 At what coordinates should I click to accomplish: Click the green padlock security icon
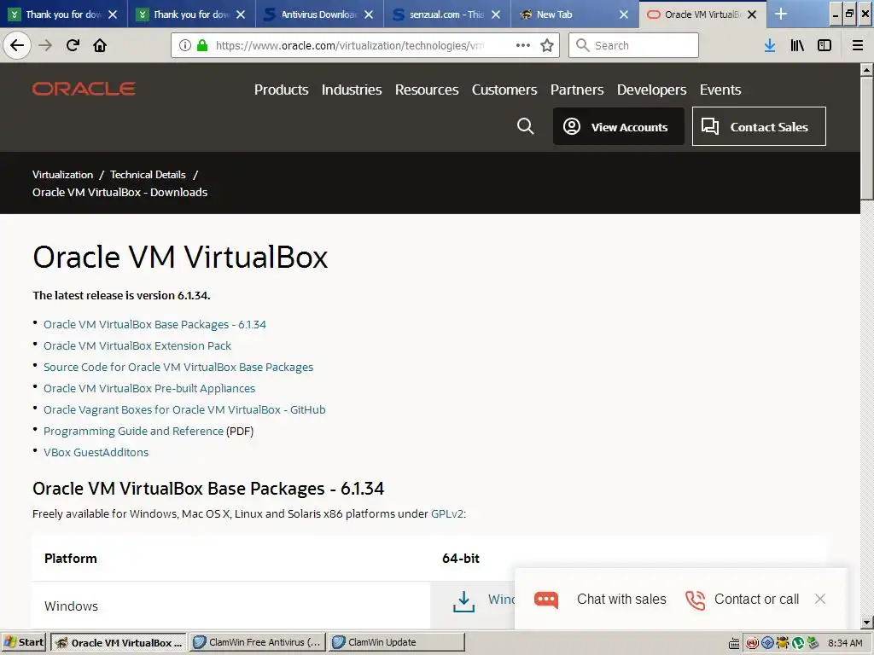pos(202,45)
